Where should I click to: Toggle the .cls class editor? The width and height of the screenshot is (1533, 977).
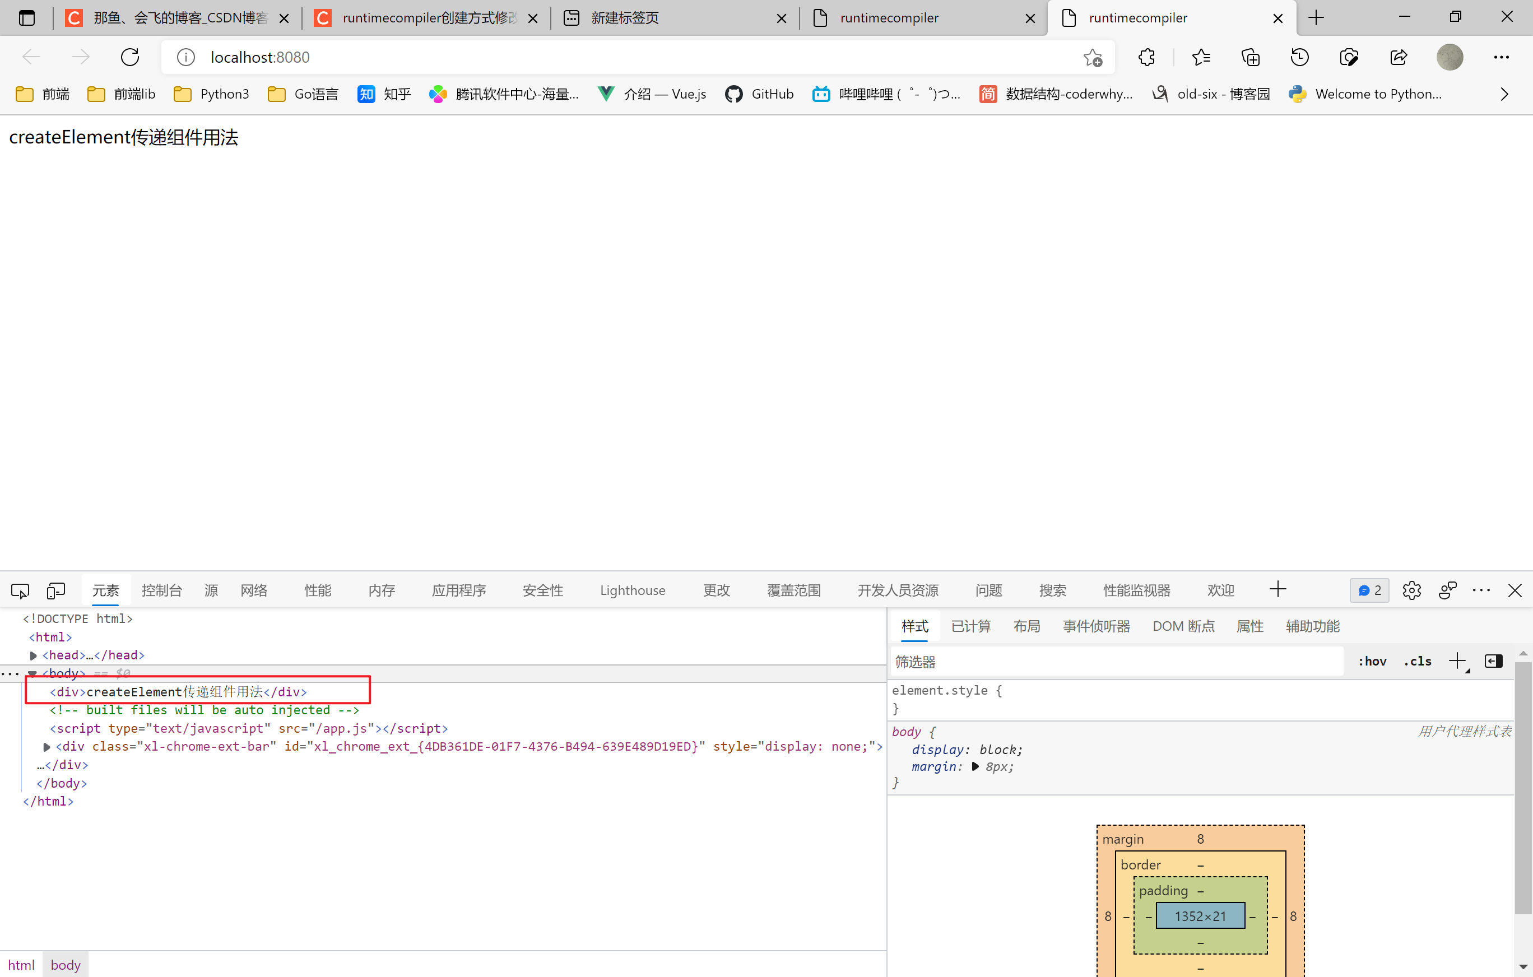[1417, 661]
